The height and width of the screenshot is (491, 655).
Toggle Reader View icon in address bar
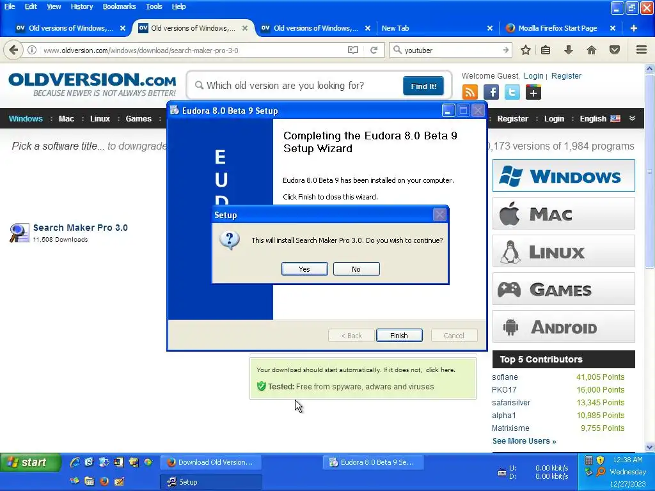point(353,50)
